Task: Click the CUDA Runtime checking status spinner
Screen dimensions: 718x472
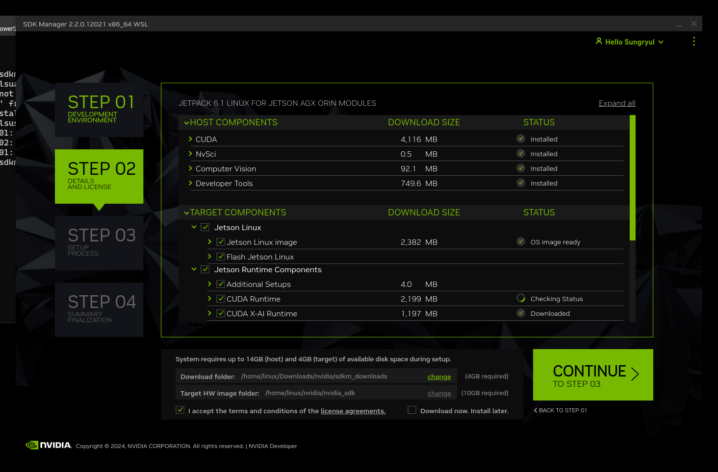Action: (521, 298)
